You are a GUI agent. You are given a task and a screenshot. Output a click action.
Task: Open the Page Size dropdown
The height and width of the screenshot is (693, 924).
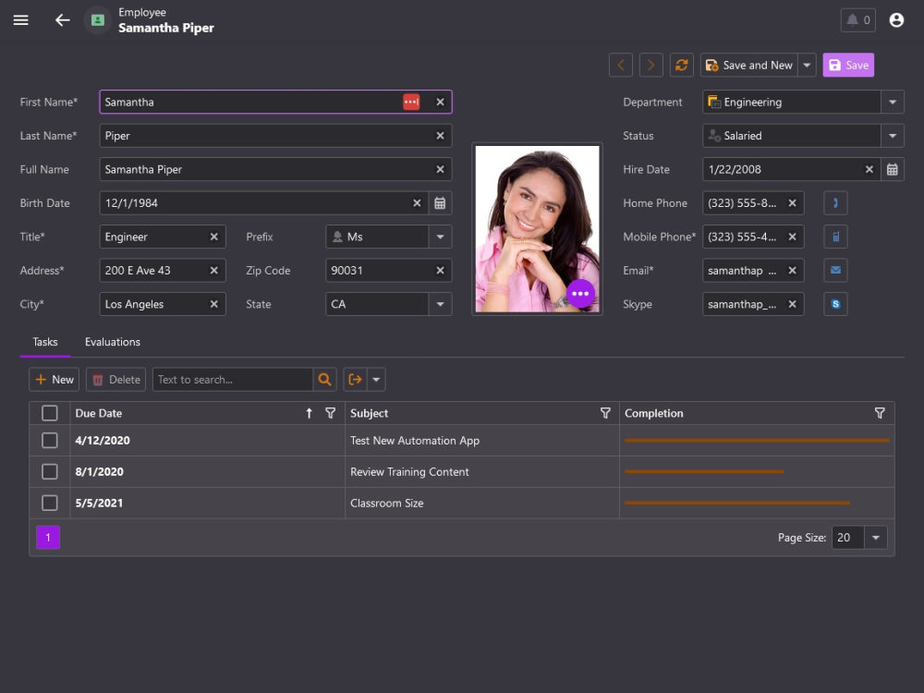(x=876, y=538)
